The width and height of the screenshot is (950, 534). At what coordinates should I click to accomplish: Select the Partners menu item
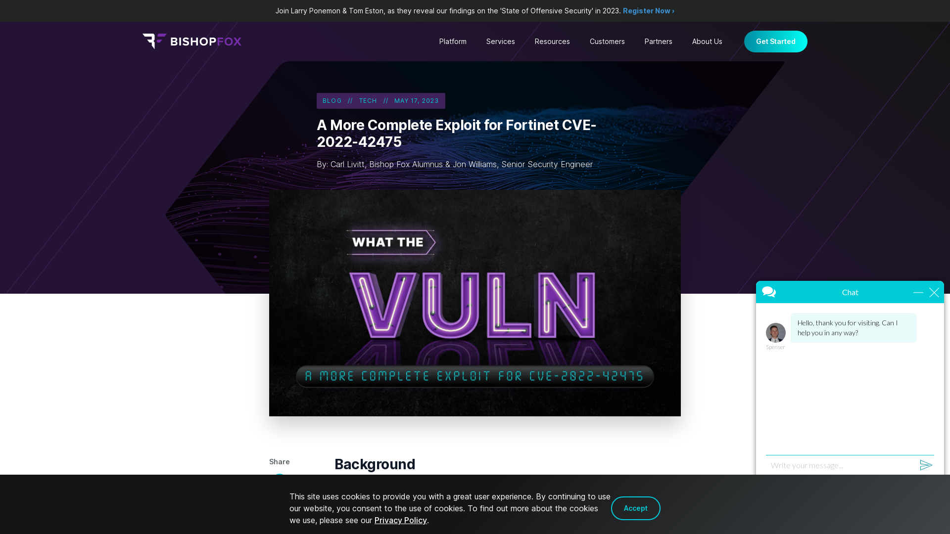click(x=659, y=41)
